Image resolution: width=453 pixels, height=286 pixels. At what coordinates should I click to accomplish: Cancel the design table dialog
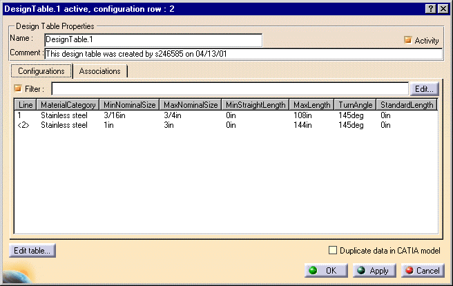[423, 271]
